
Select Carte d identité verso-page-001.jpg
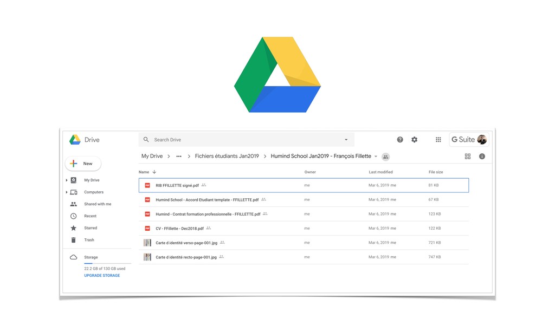click(304, 243)
